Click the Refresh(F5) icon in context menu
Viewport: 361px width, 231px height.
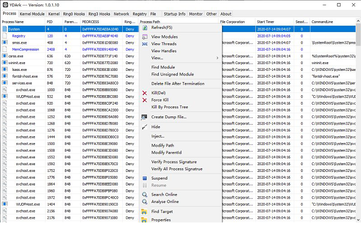pyautogui.click(x=144, y=28)
